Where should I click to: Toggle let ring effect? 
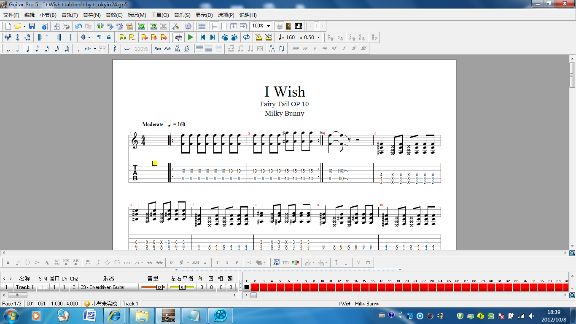tap(57, 262)
